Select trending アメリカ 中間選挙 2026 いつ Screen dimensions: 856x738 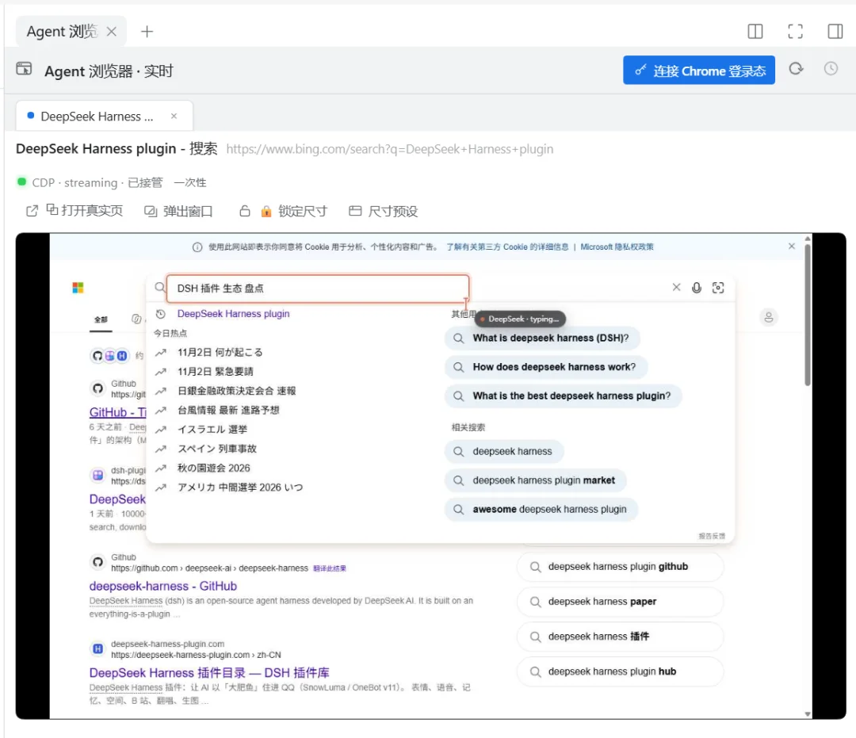pyautogui.click(x=240, y=488)
